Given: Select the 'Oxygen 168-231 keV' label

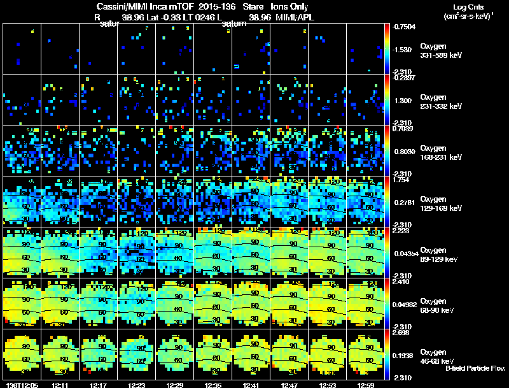Looking at the screenshot, I should pyautogui.click(x=441, y=153).
